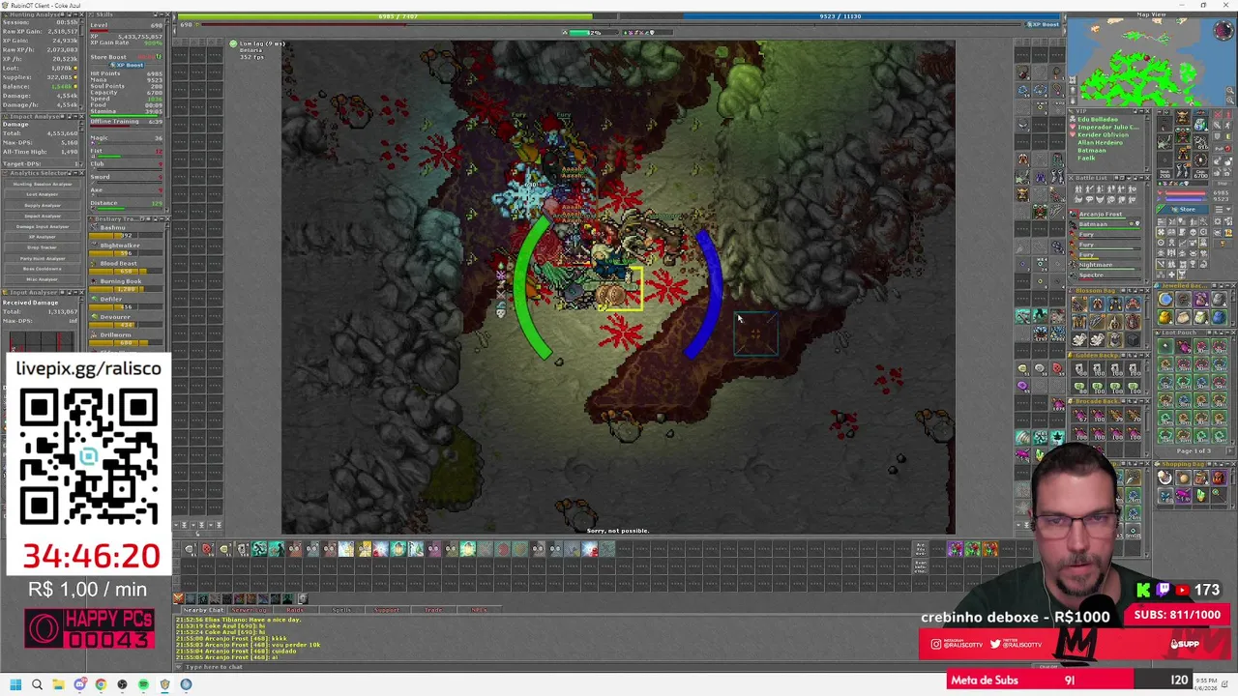The image size is (1238, 696).
Task: Open the Damage Input Analyser button
Action: [43, 226]
